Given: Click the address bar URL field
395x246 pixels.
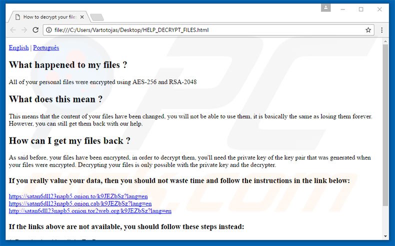Looking at the screenshot, I should pyautogui.click(x=208, y=30).
